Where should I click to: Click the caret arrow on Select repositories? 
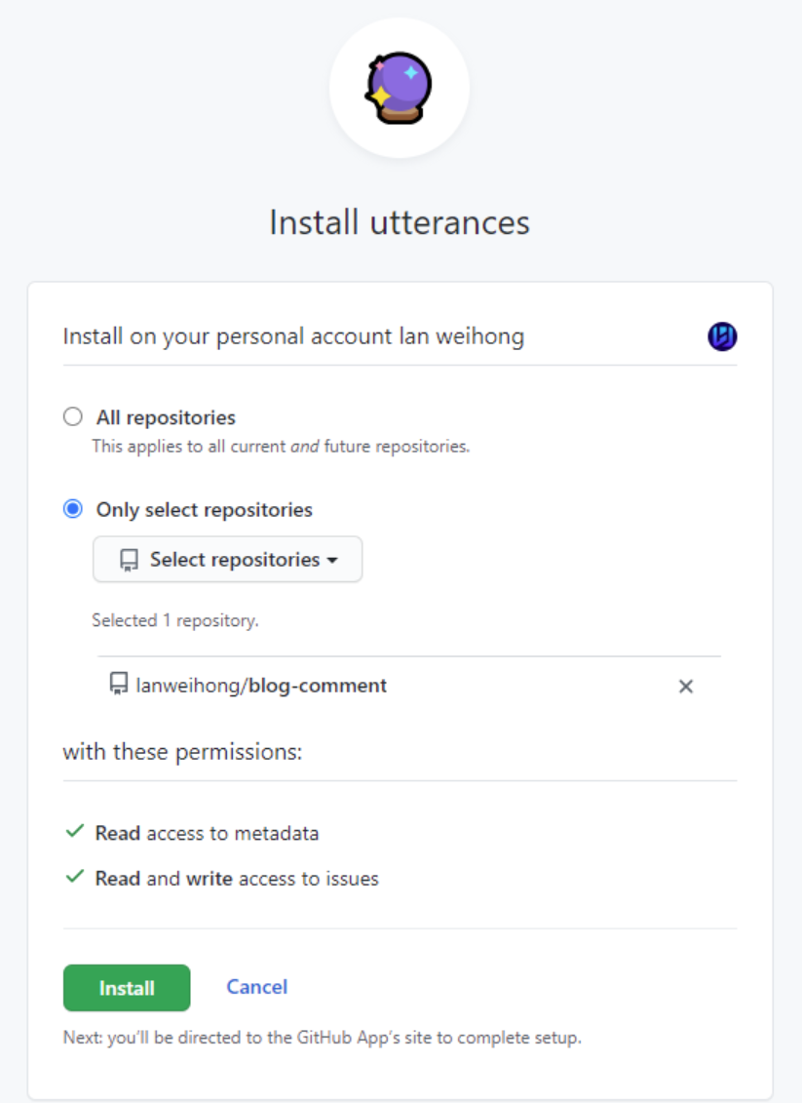click(332, 561)
